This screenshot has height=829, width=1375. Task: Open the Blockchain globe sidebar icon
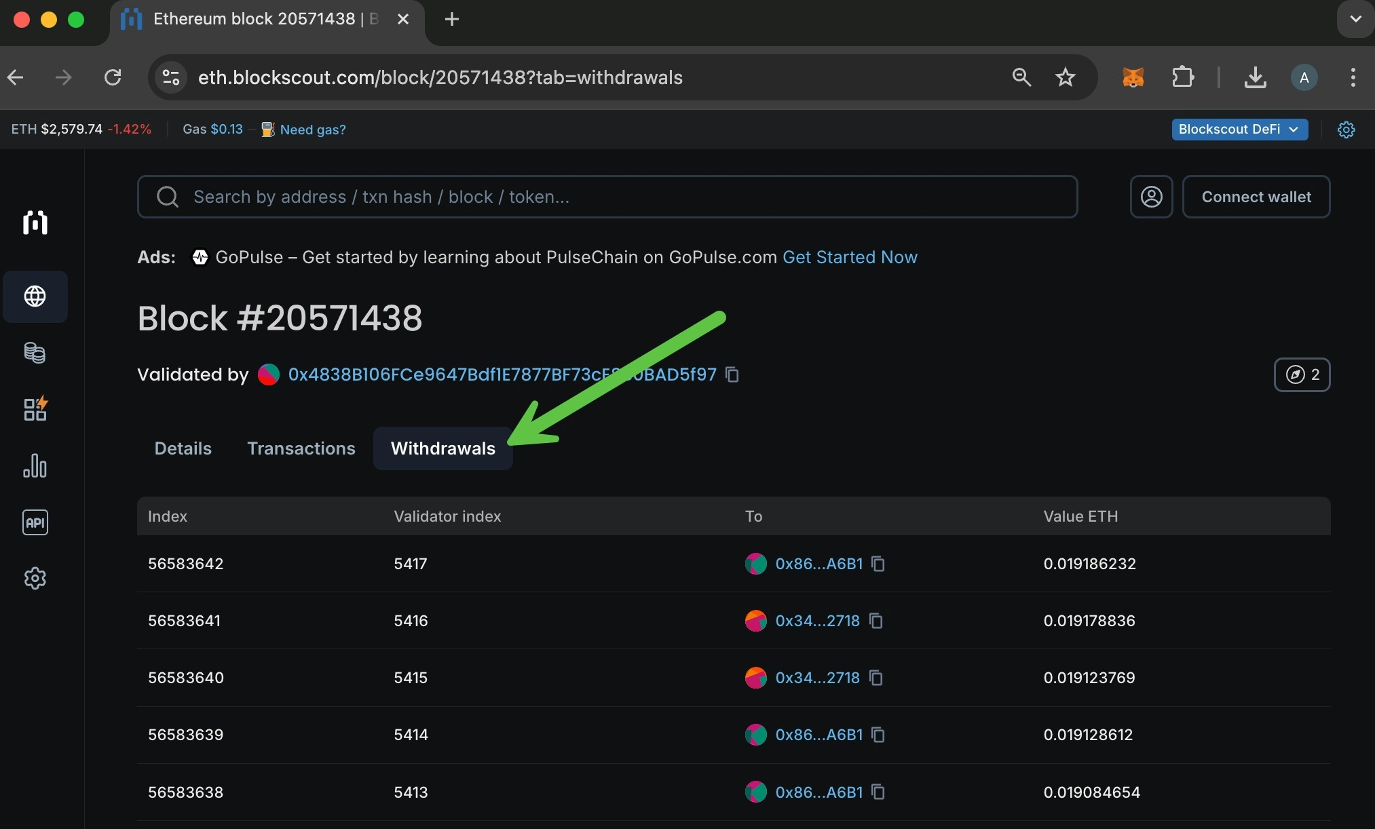[x=35, y=296]
